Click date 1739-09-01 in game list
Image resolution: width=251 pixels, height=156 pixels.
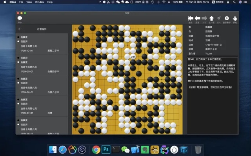[x=27, y=71]
